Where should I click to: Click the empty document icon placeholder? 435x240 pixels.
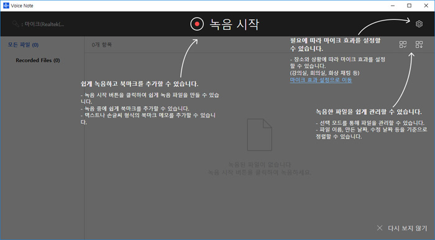click(259, 135)
